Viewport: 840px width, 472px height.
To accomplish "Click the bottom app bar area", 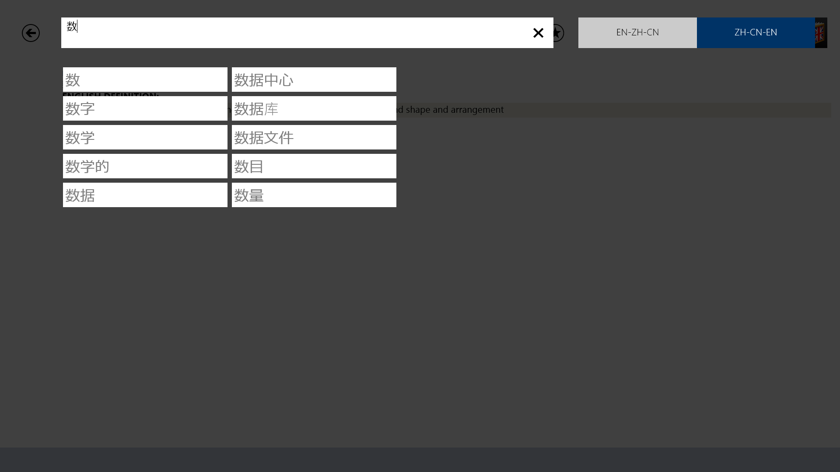I will coord(420,459).
